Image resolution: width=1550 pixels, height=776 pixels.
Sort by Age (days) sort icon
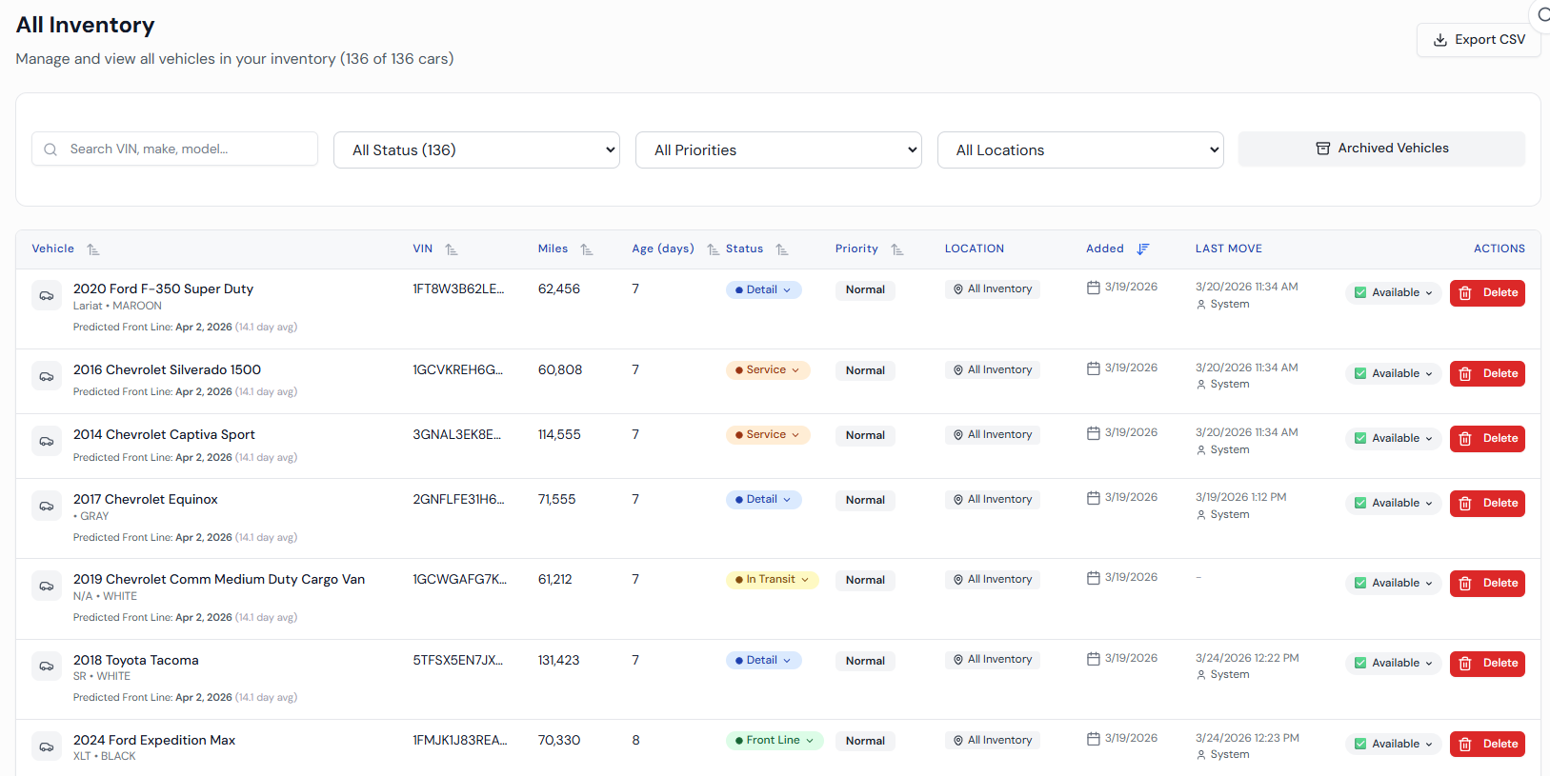point(714,249)
